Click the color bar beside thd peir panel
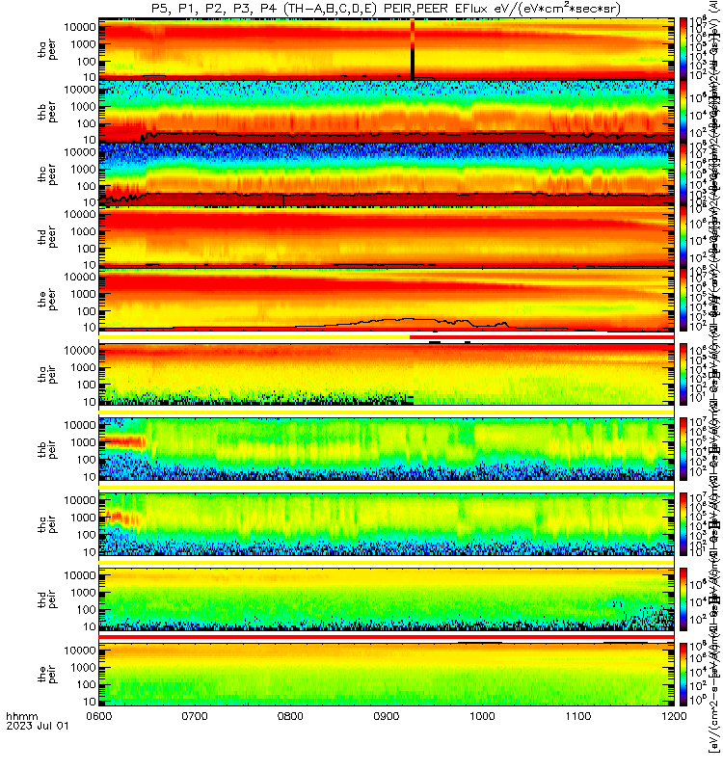723x771 pixels. tap(683, 598)
